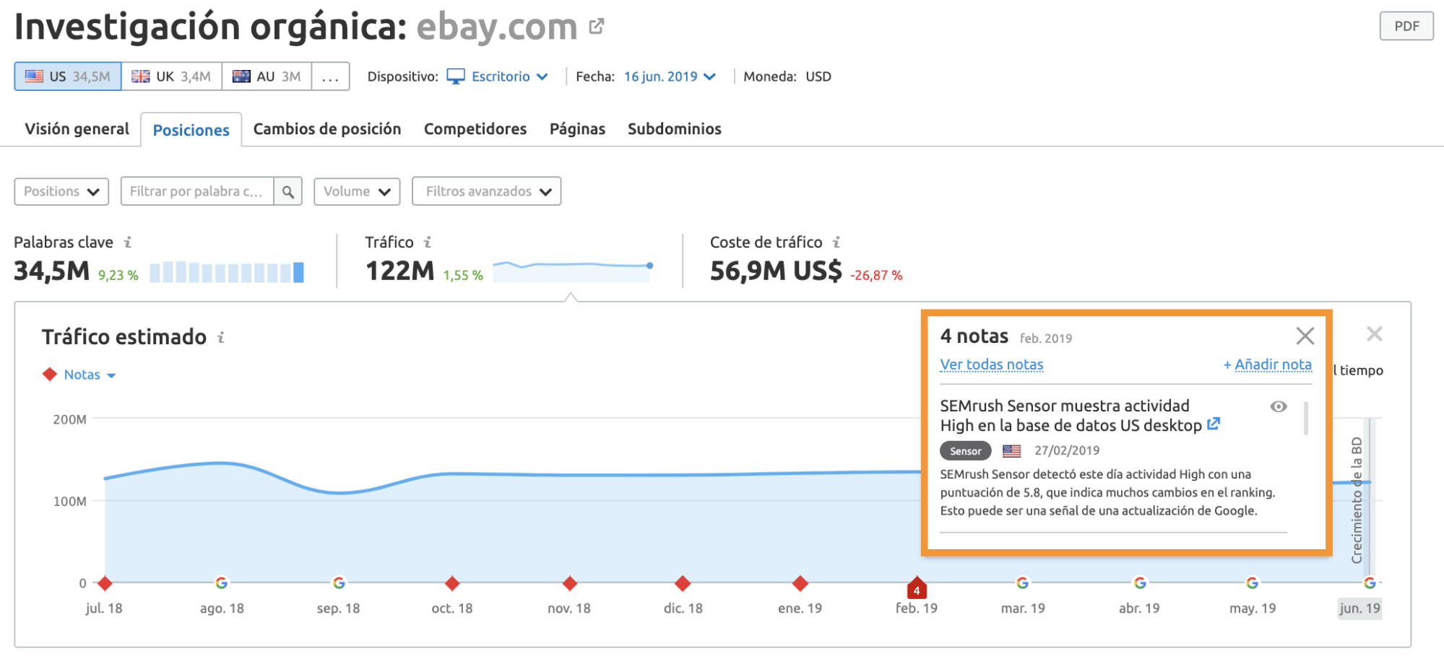Switch to Visión general tab
Screen dimensions: 1444x664
point(77,129)
